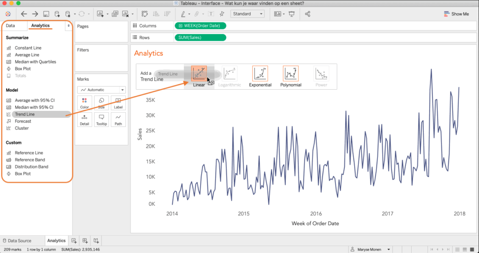This screenshot has width=479, height=253.
Task: Open the Automatic mark type dropdown
Action: coord(102,89)
